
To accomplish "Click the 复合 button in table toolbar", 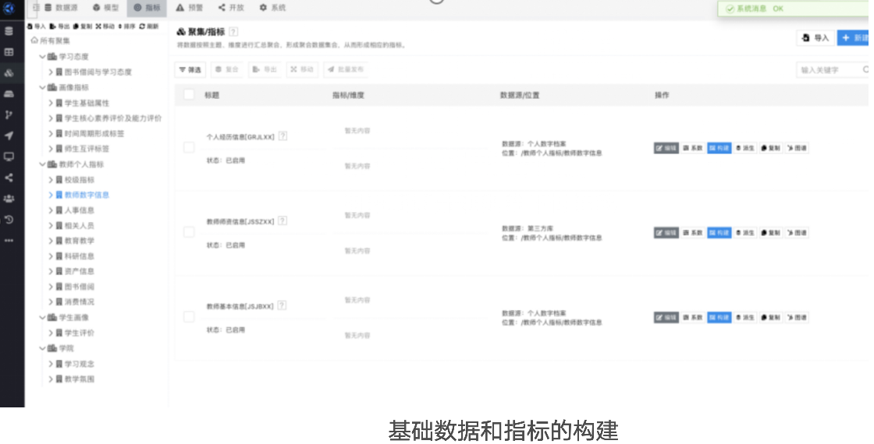I will point(227,69).
